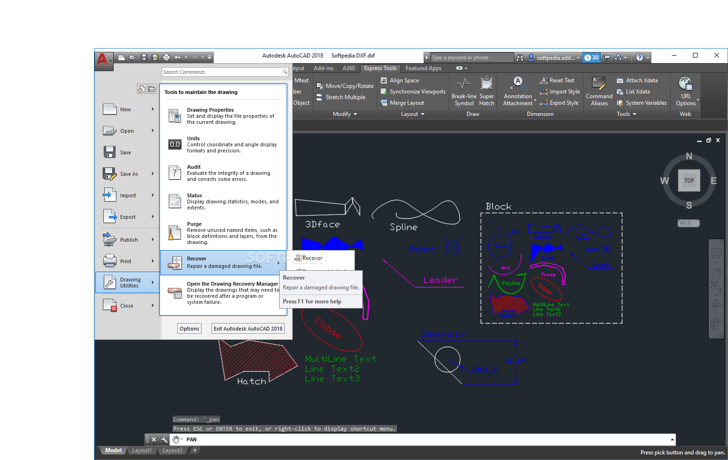
Task: Click the Undo arrow in quick access
Action: 178,57
